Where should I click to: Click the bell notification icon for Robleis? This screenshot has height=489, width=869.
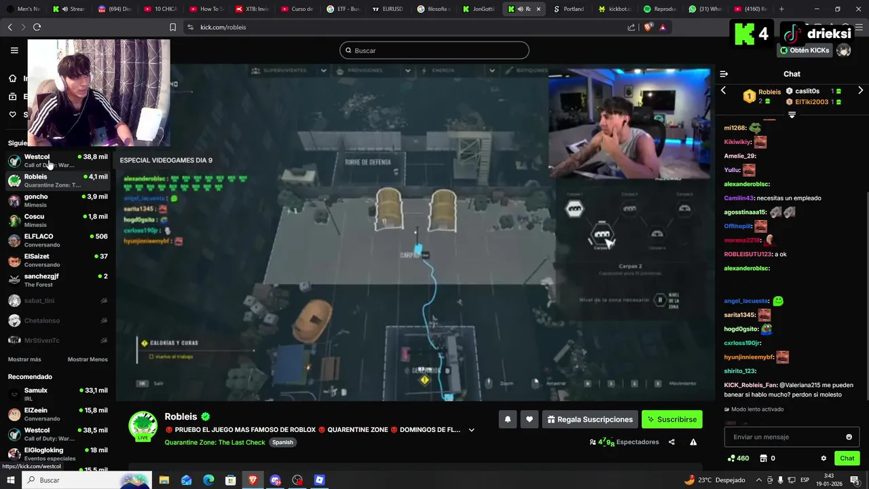(x=507, y=420)
